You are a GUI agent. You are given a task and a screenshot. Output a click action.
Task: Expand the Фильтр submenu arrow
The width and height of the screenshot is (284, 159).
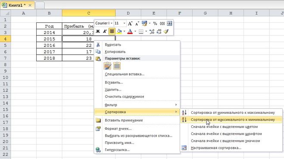[176, 105]
